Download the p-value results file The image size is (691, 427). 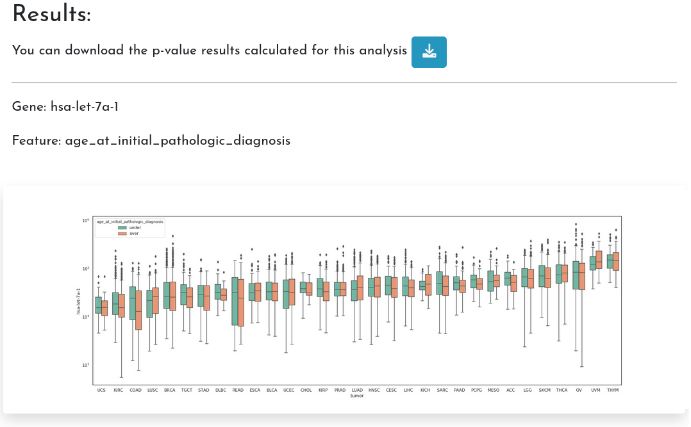tap(429, 52)
